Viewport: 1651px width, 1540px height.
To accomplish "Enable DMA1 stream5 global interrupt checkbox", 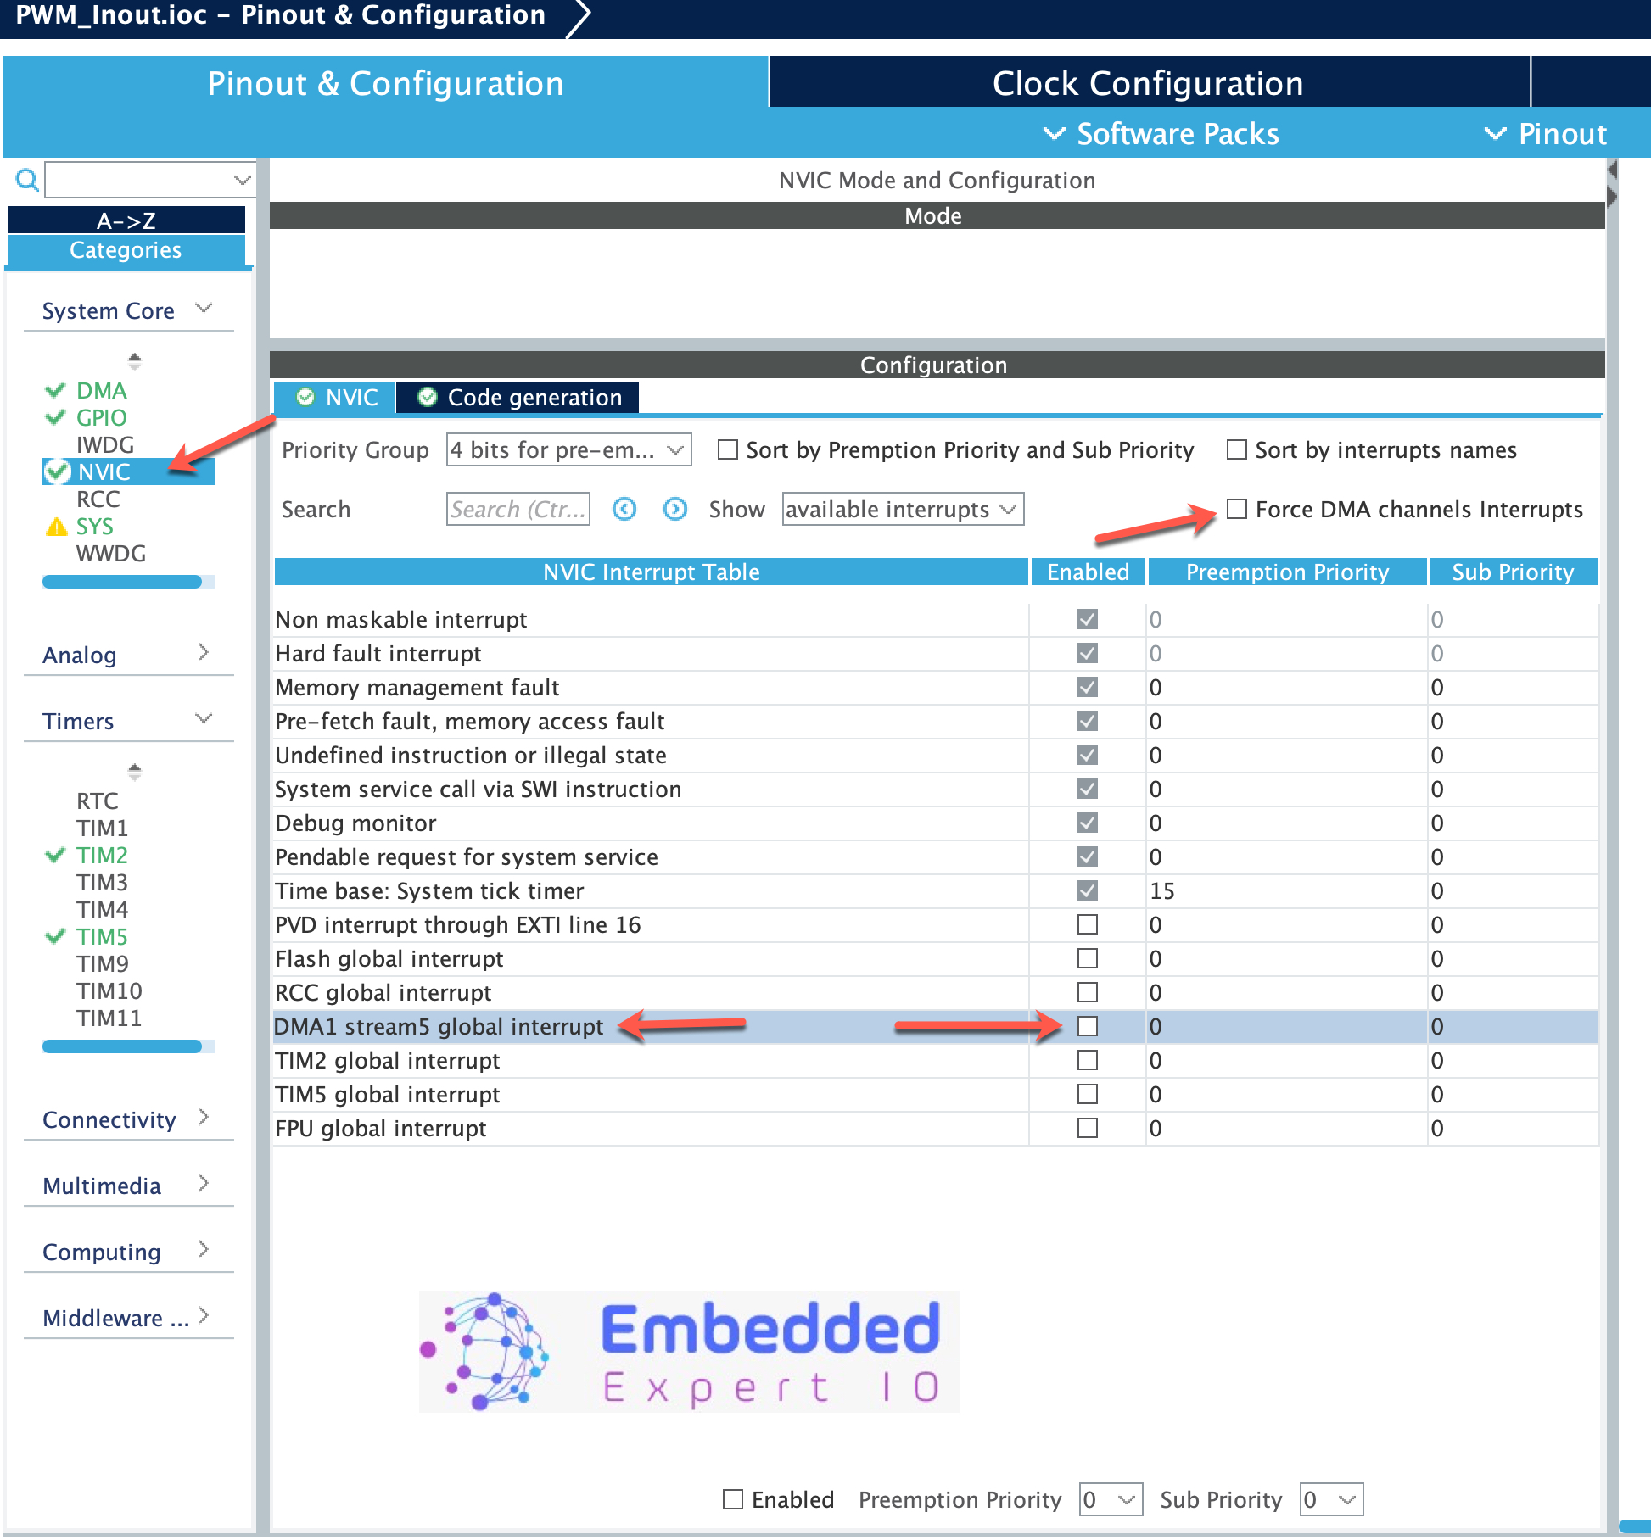I will [x=1087, y=1026].
